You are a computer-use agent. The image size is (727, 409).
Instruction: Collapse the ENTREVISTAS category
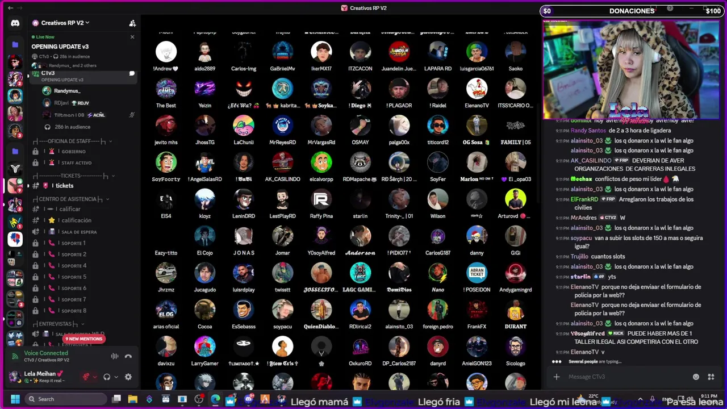[x=59, y=324]
